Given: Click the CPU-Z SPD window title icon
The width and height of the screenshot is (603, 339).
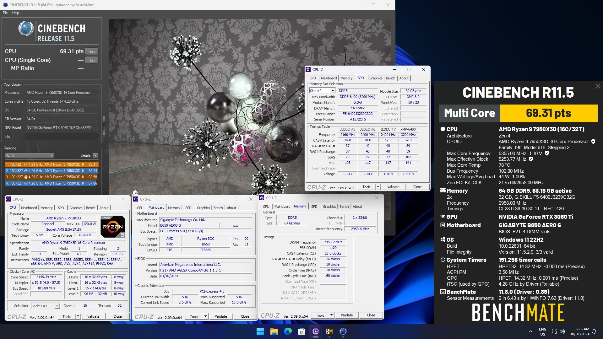Looking at the screenshot, I should coord(308,69).
